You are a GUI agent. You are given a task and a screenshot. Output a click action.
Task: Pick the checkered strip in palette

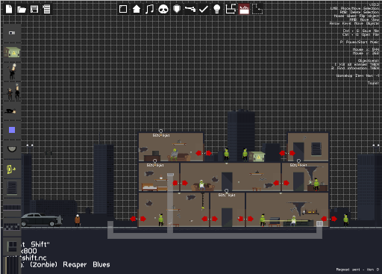point(12,227)
